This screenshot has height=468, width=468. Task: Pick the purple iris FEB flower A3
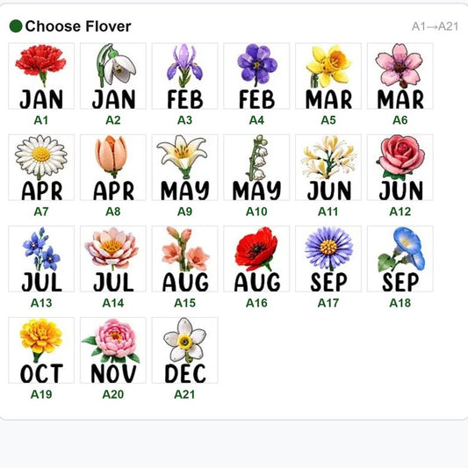coord(184,76)
